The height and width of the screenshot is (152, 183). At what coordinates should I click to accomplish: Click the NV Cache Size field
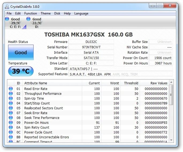click(161, 47)
